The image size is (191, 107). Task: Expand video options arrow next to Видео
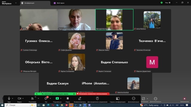click(23, 98)
